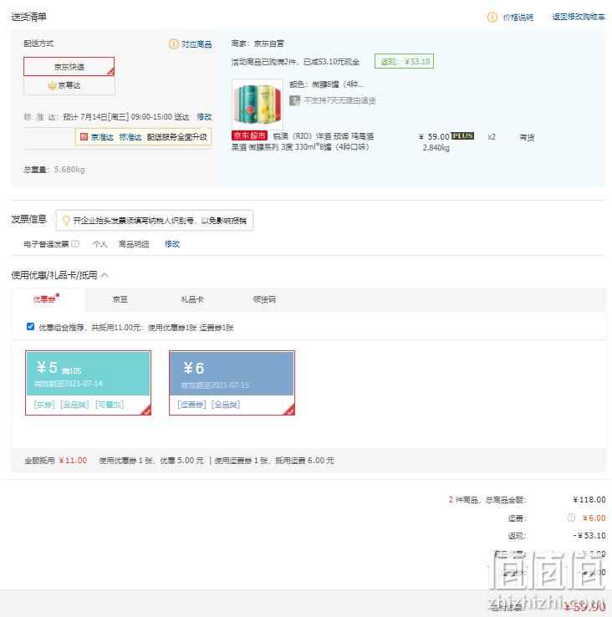The image size is (612, 617).
Task: Open the 标准达 link in upgrade notice
Action: [130, 137]
